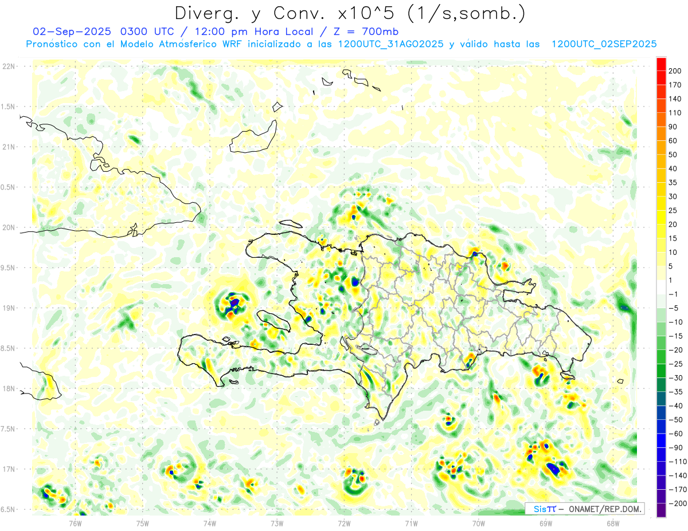The width and height of the screenshot is (688, 531).
Task: Click the '21N' latitude label
Action: click(8, 147)
